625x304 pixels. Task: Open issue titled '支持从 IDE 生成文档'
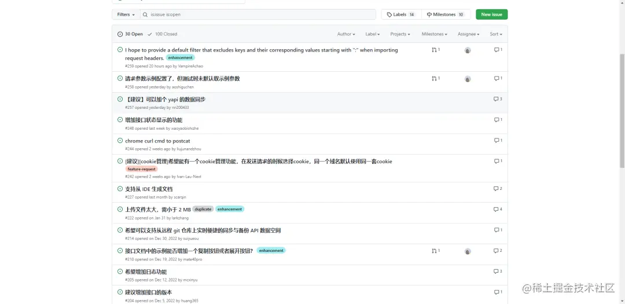149,189
